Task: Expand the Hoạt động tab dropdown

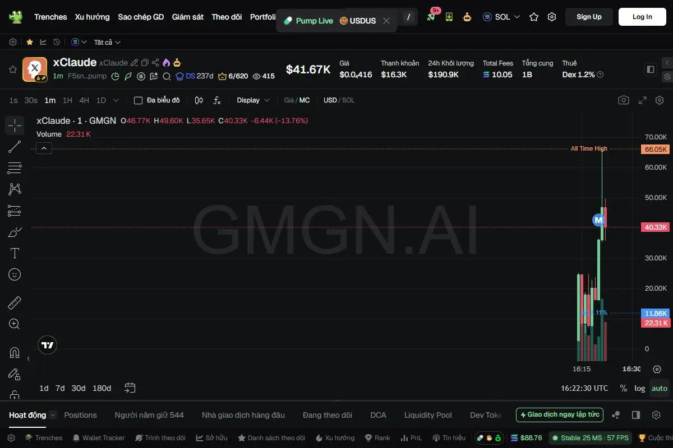Action: pos(53,415)
